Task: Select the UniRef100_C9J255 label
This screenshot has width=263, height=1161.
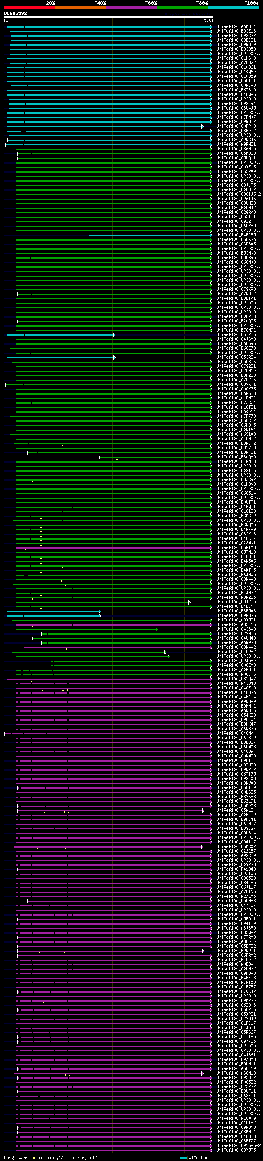Action: coord(235,602)
